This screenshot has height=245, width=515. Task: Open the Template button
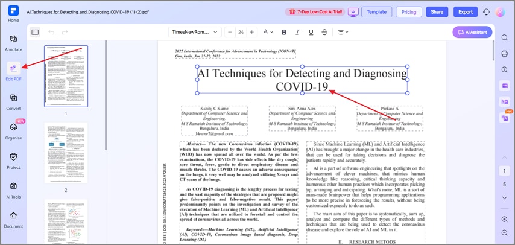(376, 12)
